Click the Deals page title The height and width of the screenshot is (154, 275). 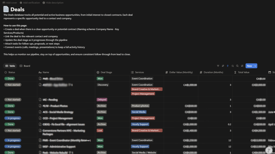pos(18,10)
